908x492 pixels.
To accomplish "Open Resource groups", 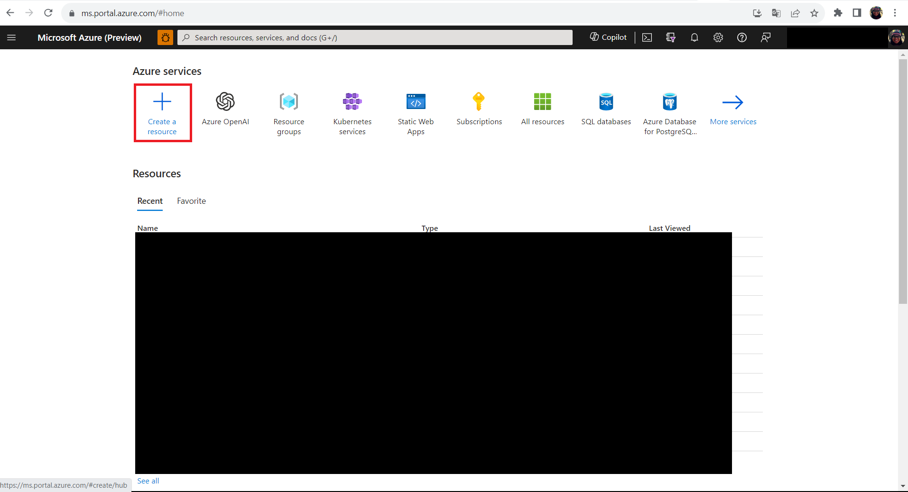I will coord(289,114).
